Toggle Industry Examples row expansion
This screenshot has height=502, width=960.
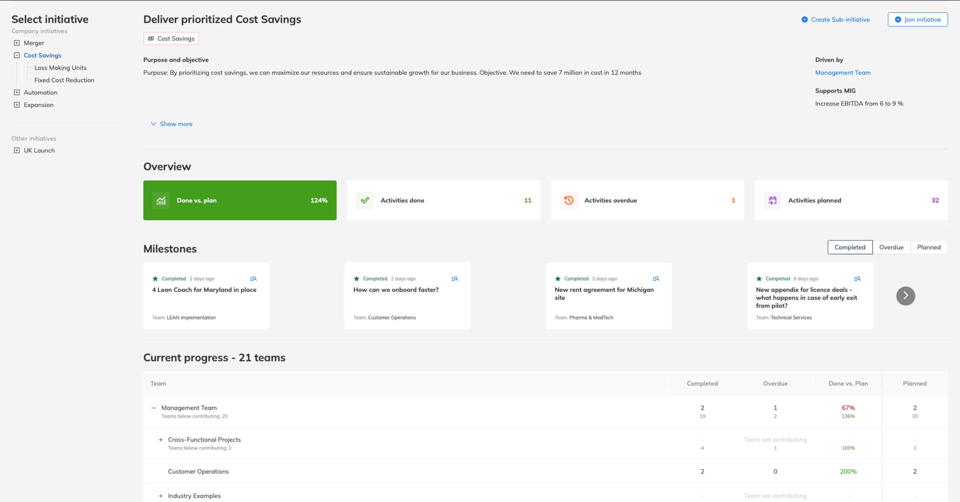coord(160,496)
